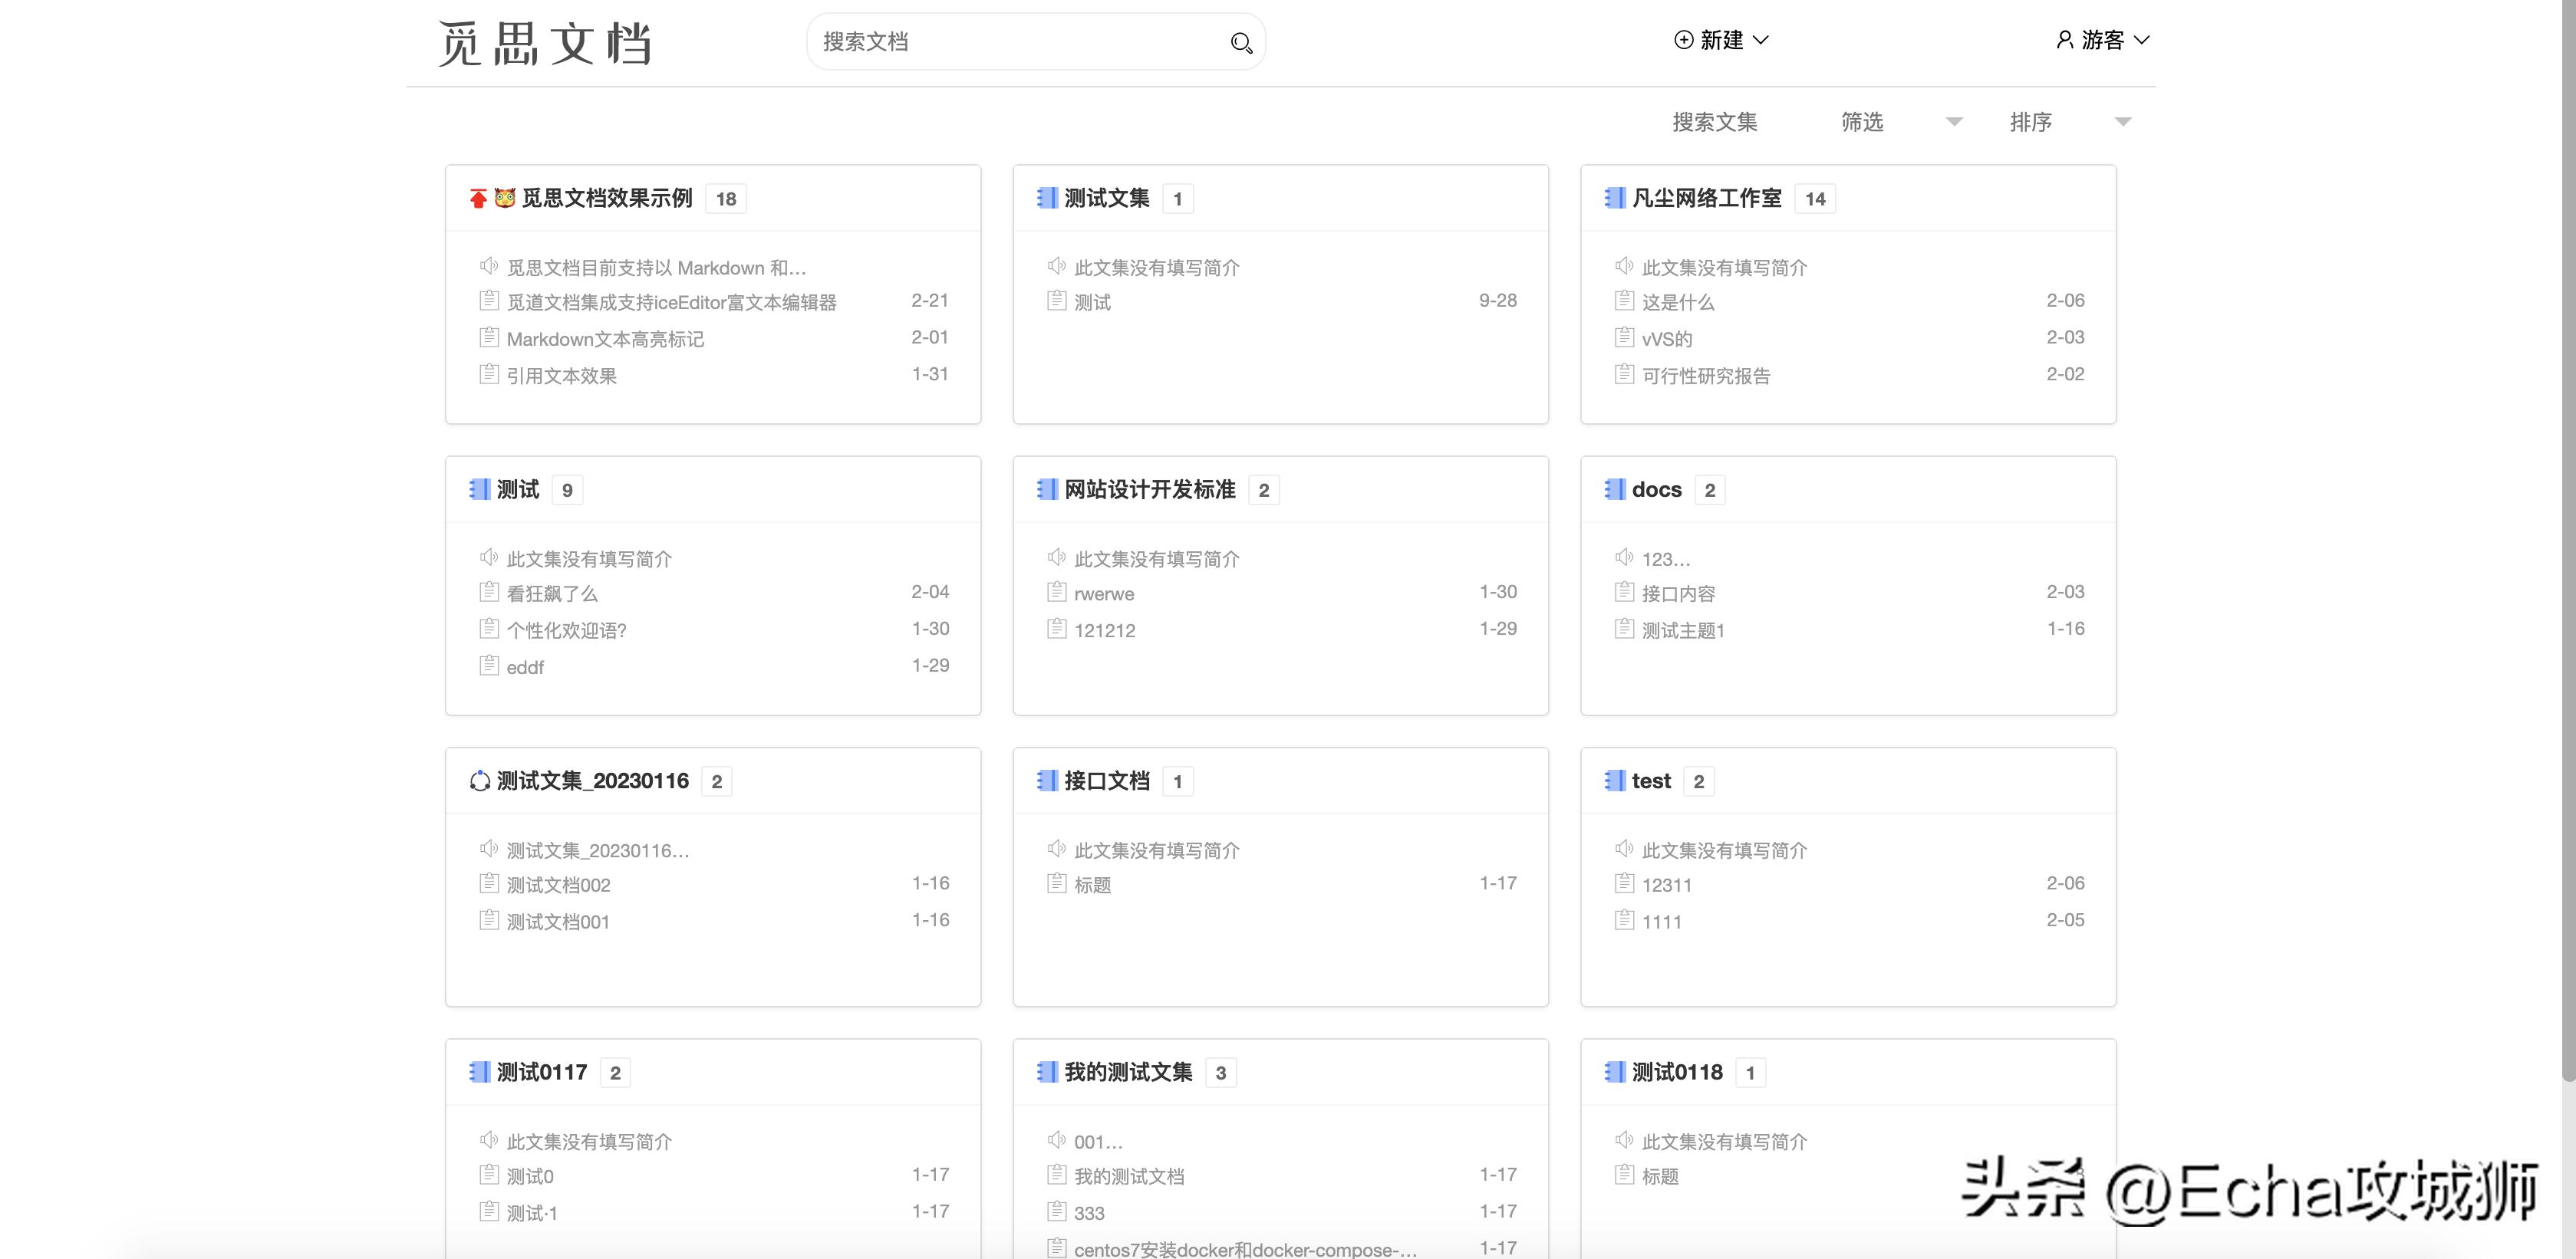Screen dimensions: 2576x1259
Task: Open the document Markdown文本高亮标记
Action: (x=605, y=337)
